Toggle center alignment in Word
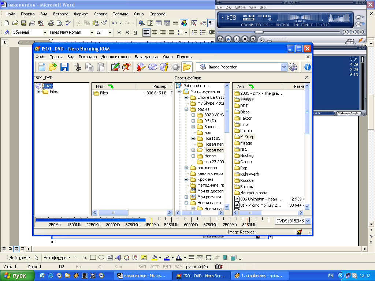 click(155, 33)
